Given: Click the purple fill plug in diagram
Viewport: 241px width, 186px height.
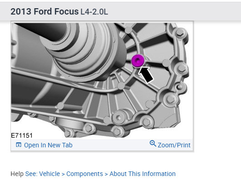Looking at the screenshot, I should 138,61.
